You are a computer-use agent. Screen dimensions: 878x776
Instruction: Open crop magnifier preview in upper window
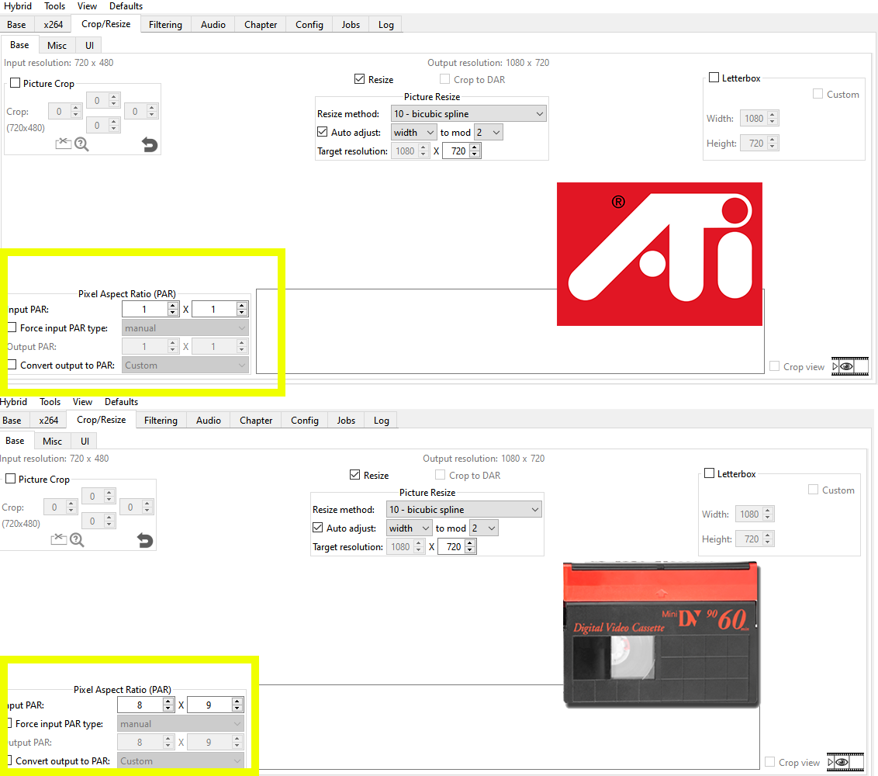coord(81,144)
